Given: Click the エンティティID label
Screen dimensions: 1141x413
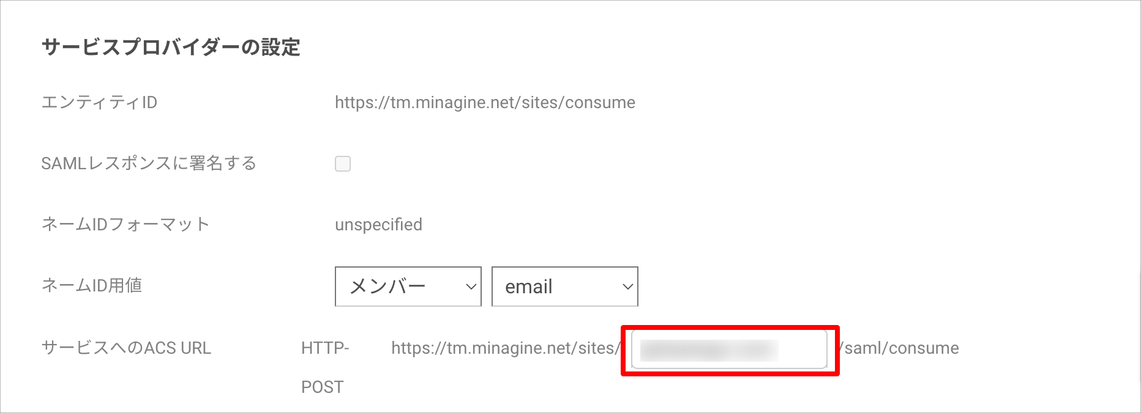Looking at the screenshot, I should (99, 102).
